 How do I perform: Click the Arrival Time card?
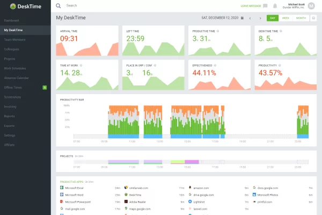pyautogui.click(x=87, y=40)
